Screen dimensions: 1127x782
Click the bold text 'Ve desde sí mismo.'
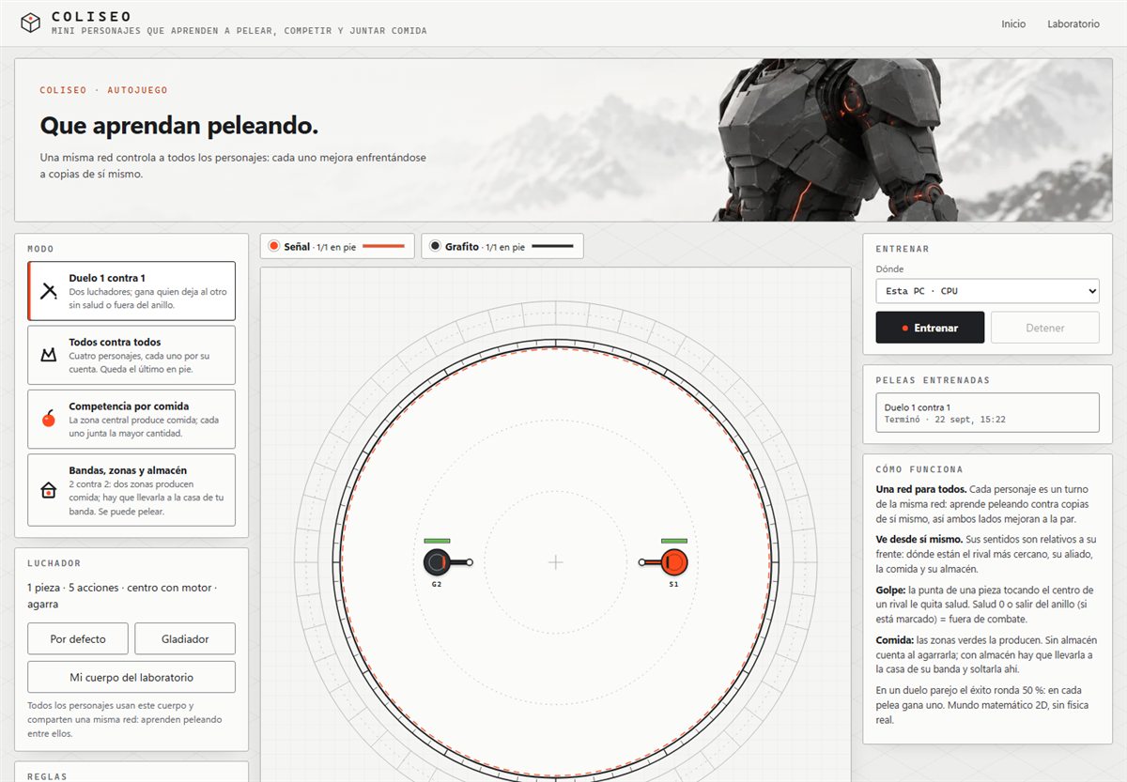tap(919, 540)
